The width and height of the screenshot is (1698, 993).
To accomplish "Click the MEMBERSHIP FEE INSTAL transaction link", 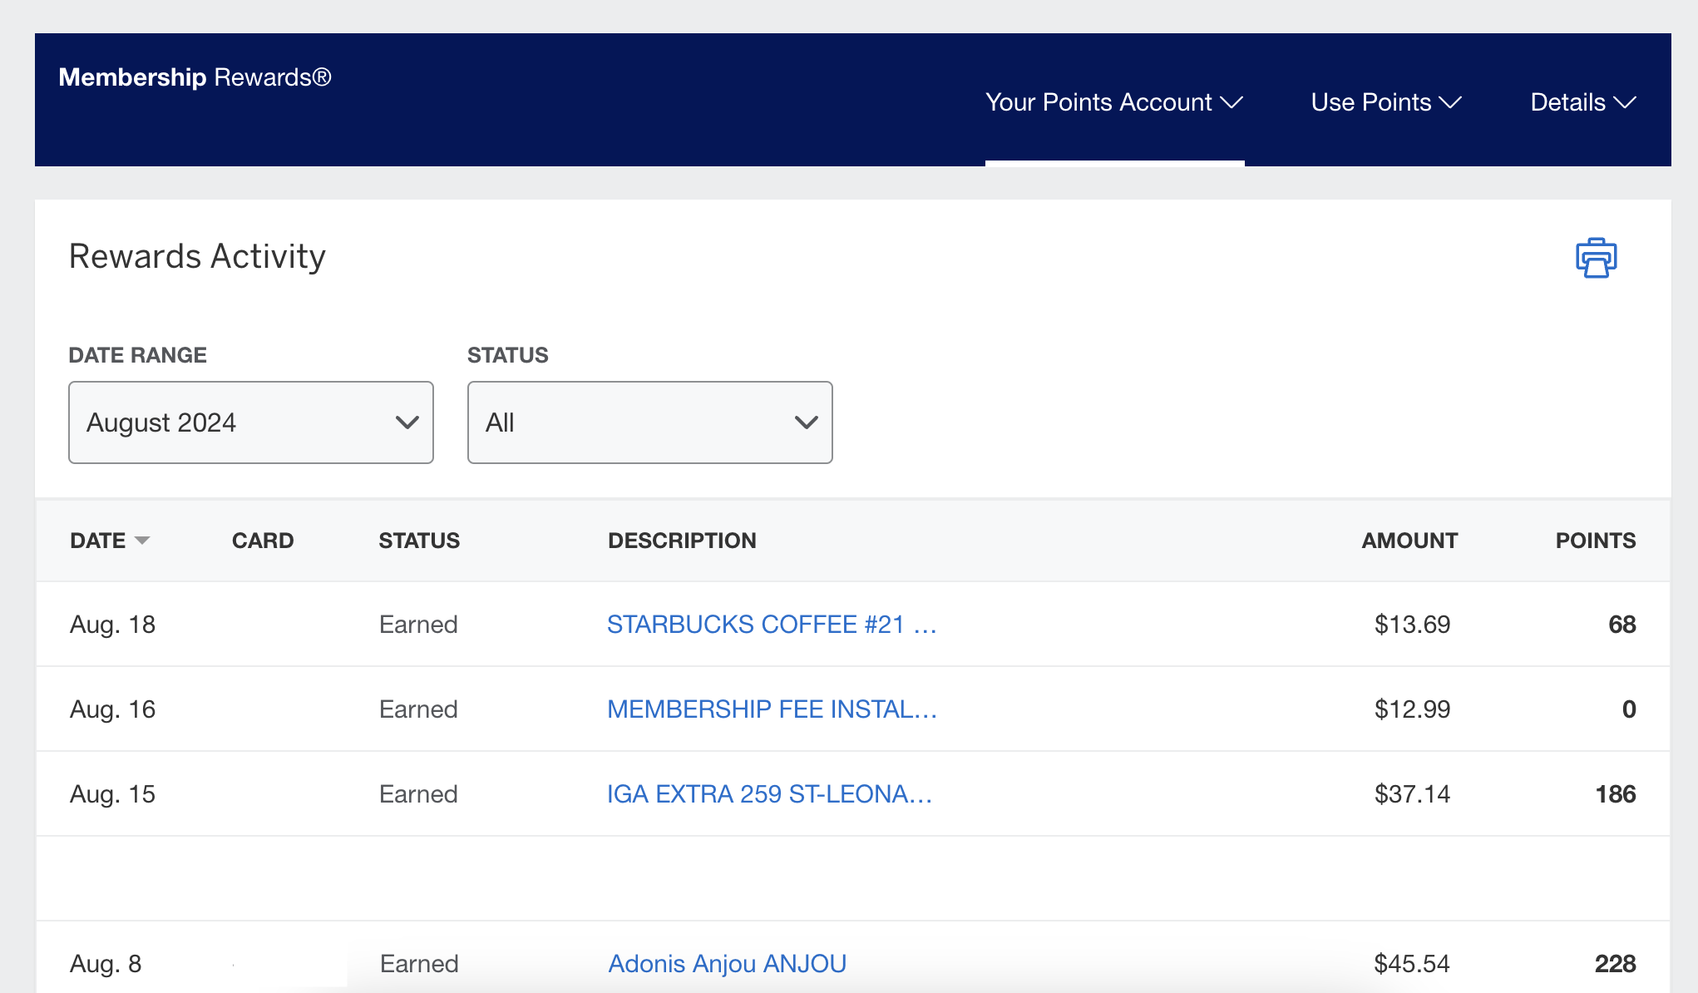I will coord(772,709).
